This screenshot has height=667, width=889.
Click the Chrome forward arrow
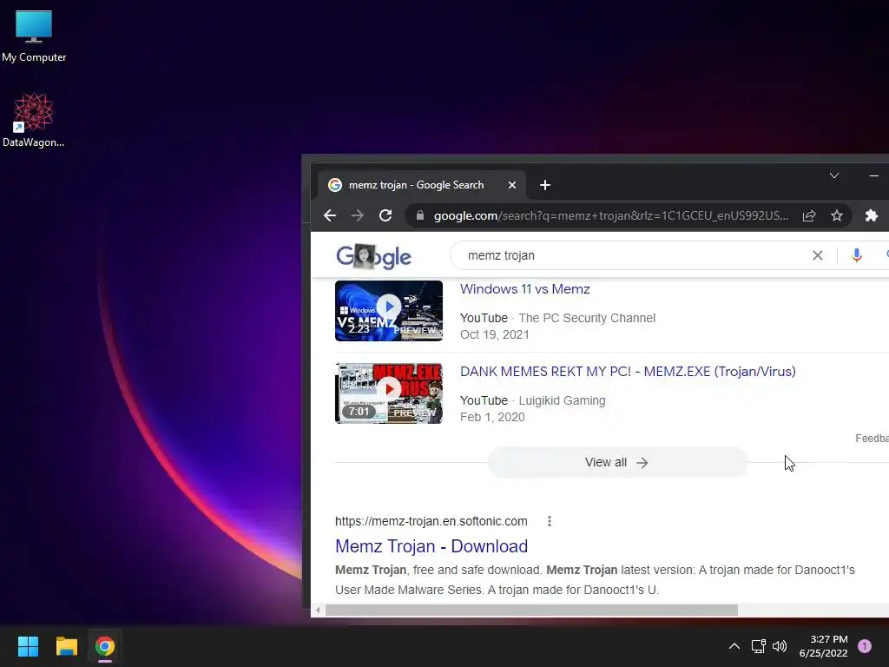pos(357,215)
